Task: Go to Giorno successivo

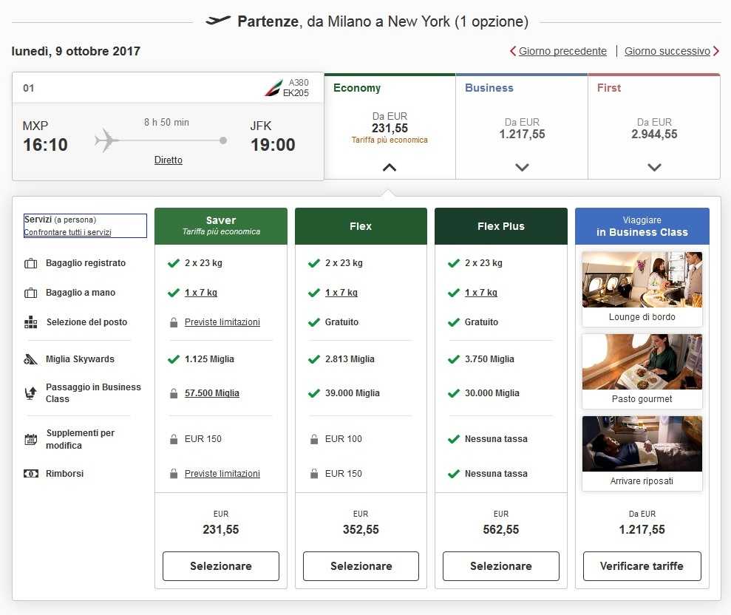Action: (667, 51)
